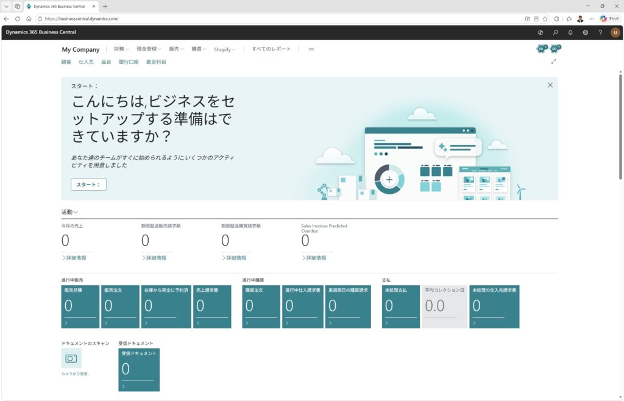Add page to favorites star icon
The image size is (624, 401).
tap(545, 19)
